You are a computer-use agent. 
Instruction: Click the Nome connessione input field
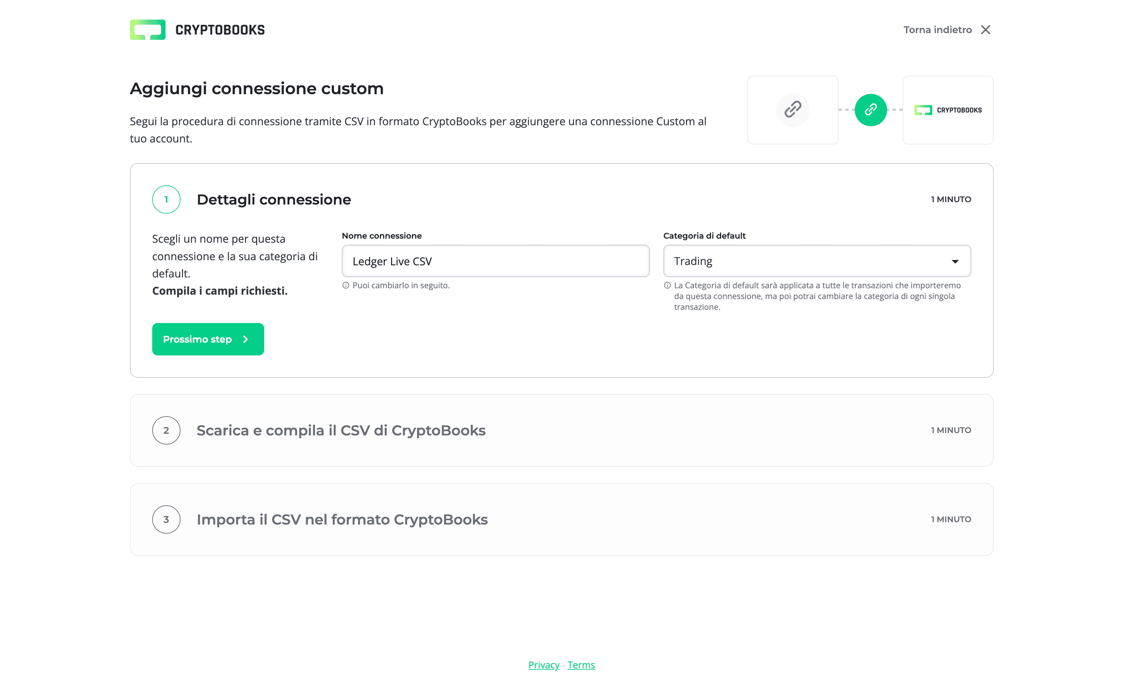[495, 261]
